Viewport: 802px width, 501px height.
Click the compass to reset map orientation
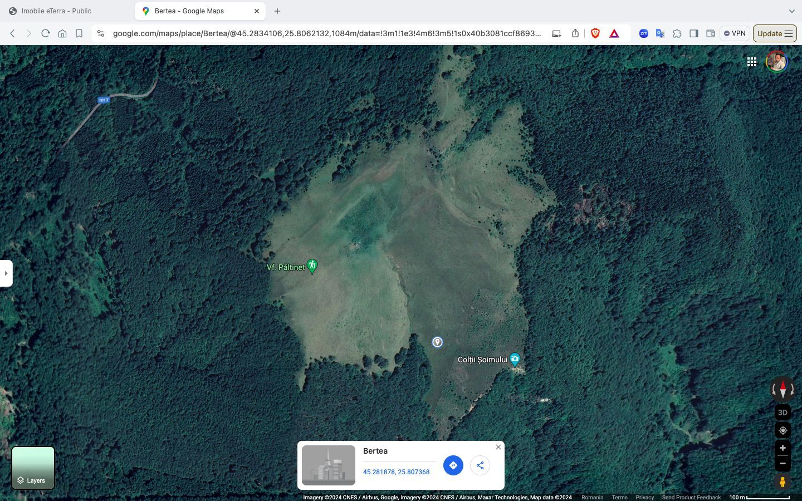click(x=783, y=389)
